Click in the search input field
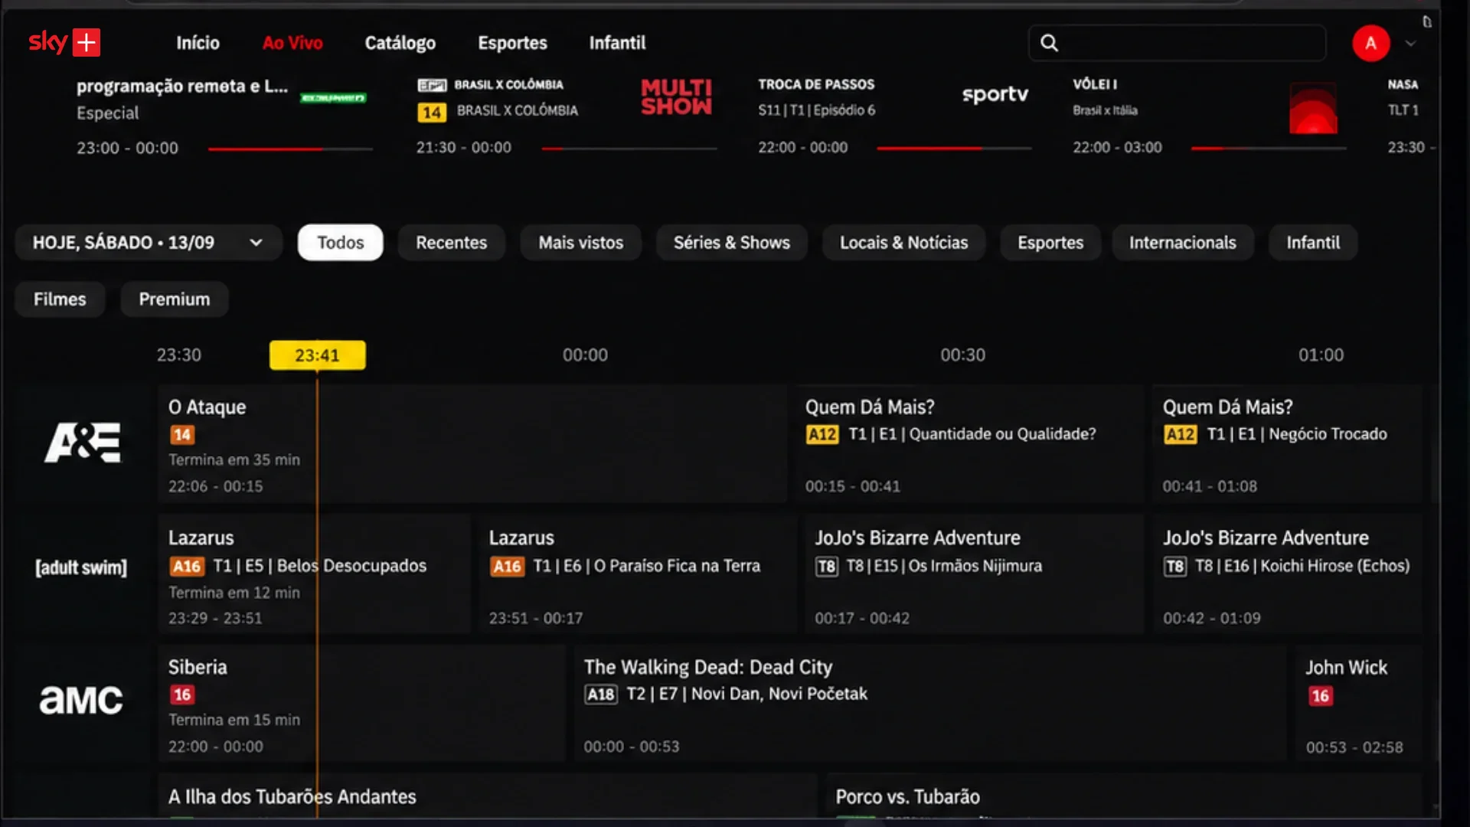The image size is (1470, 827). (x=1178, y=43)
